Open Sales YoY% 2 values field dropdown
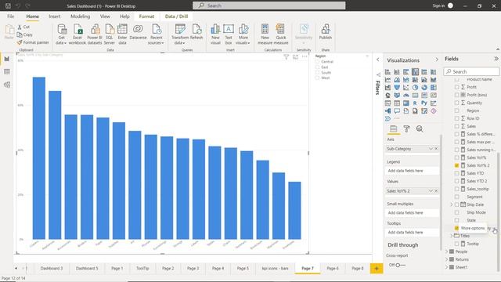This screenshot has width=501, height=282. (x=431, y=191)
